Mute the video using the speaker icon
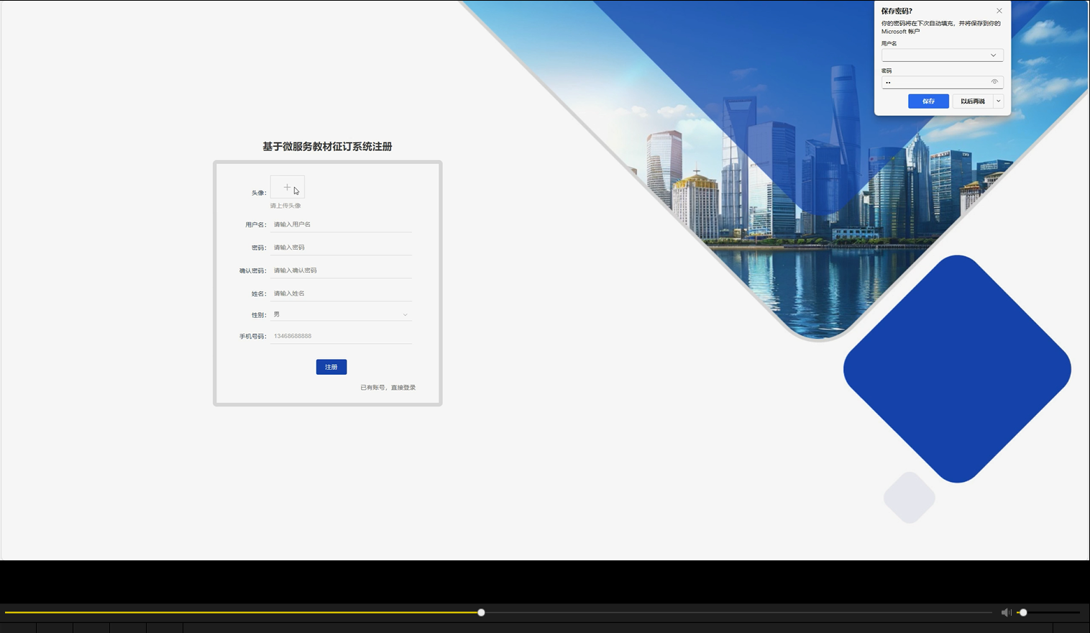Screen dimensions: 1090x633 [x=1006, y=612]
